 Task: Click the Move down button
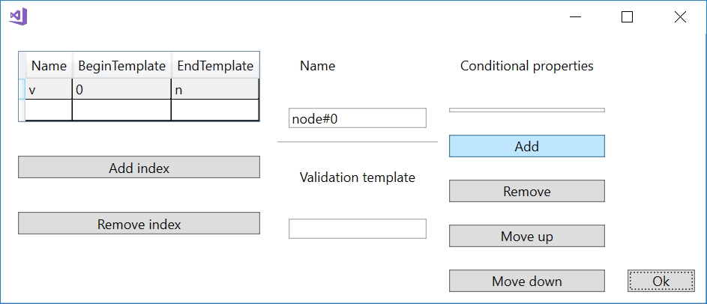click(526, 281)
